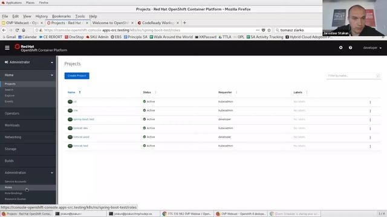Bookmark this page with the star icon
Viewport: 387px width, 217px height.
(269, 30)
